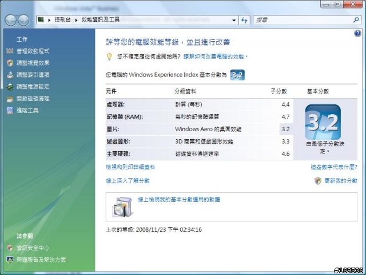Click the highlighted 3.2 graphics subscore
This screenshot has width=366, height=275.
coord(286,130)
